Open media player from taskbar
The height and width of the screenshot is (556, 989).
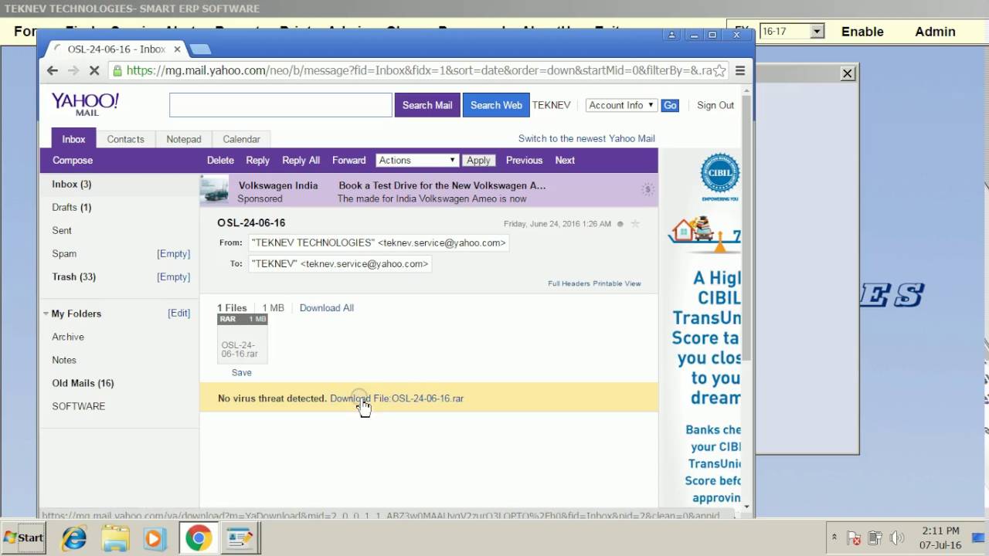pos(155,537)
